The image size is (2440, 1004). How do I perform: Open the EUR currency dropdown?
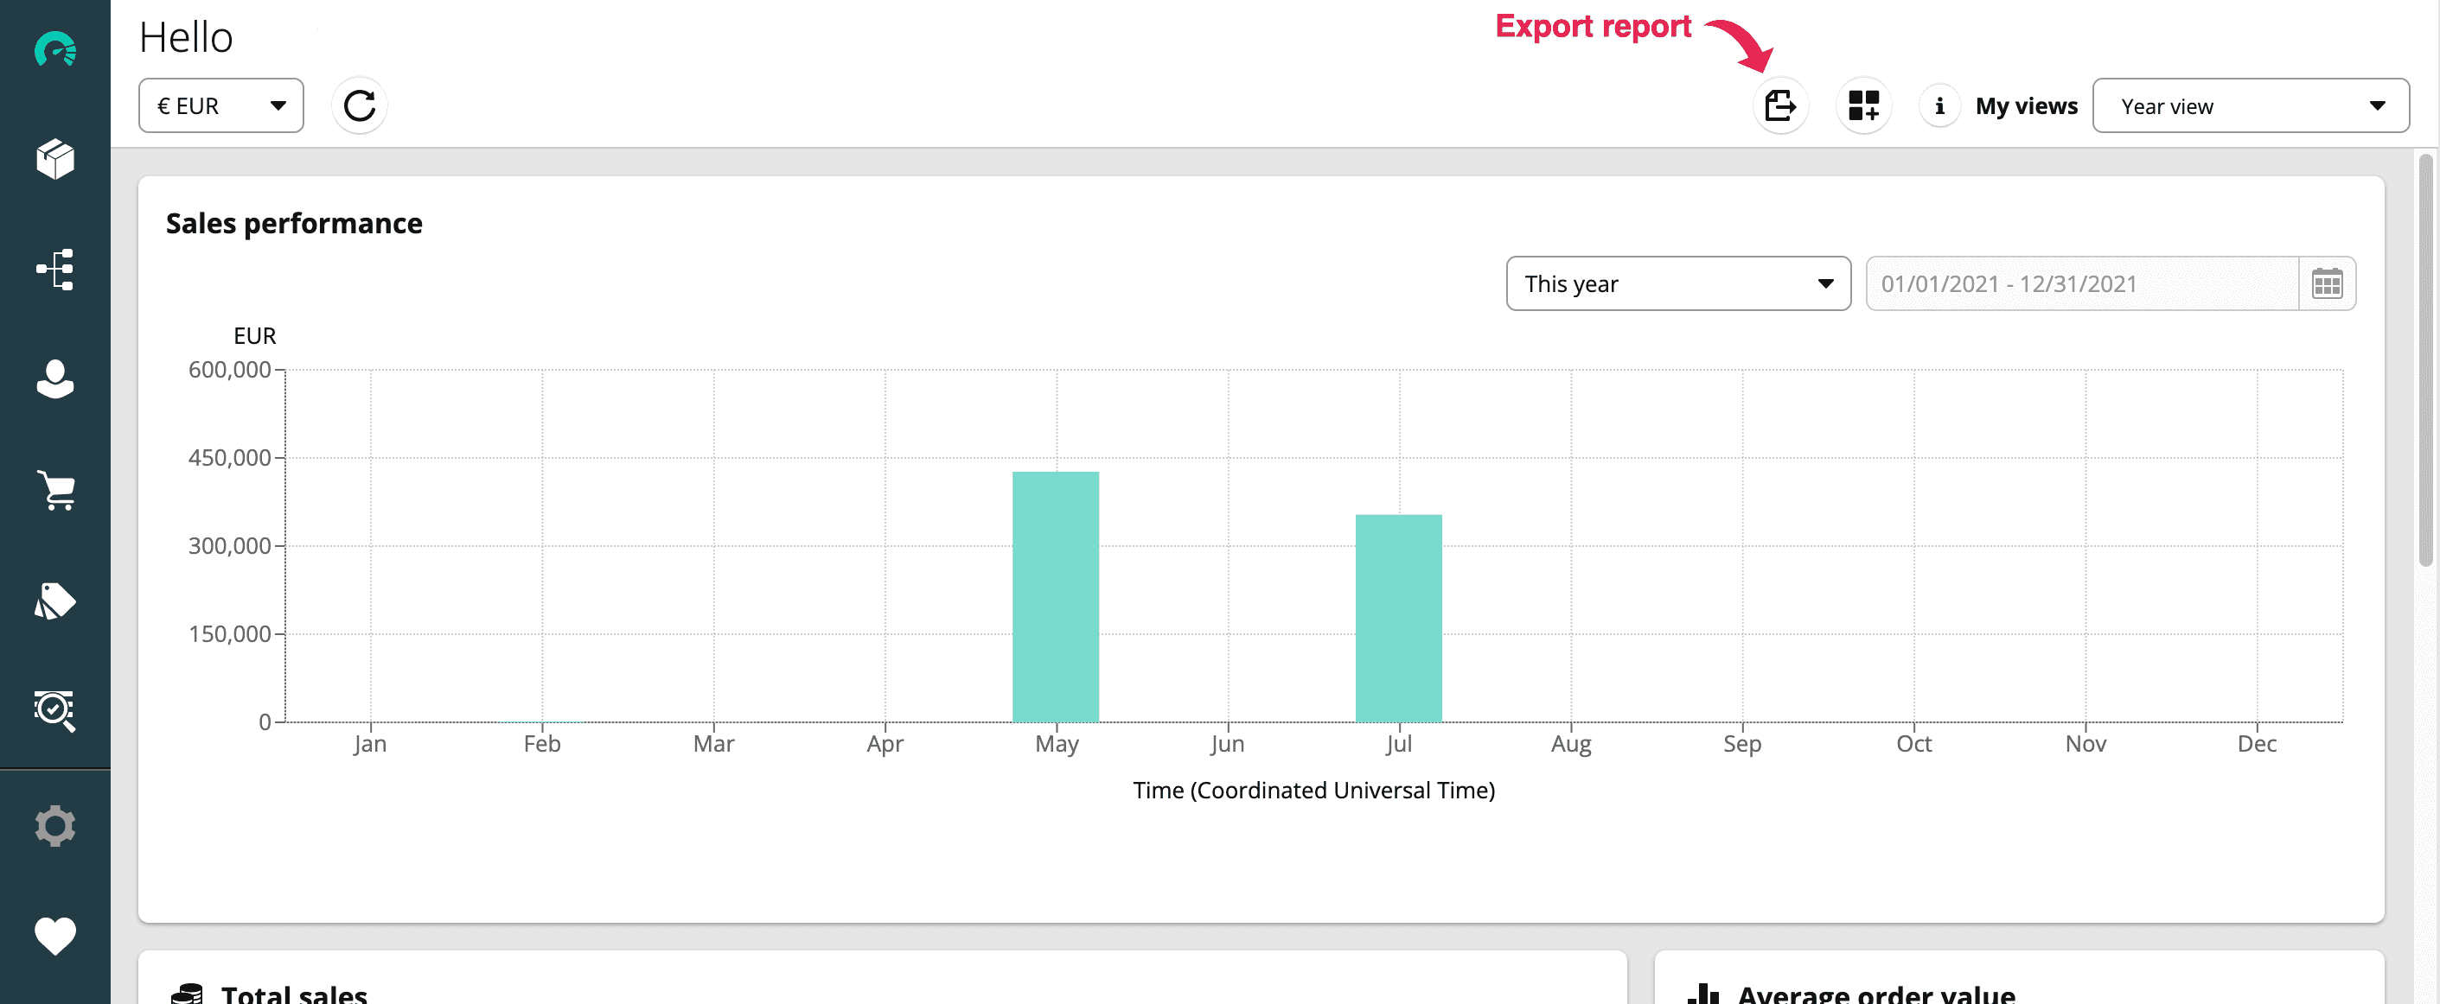(x=220, y=105)
